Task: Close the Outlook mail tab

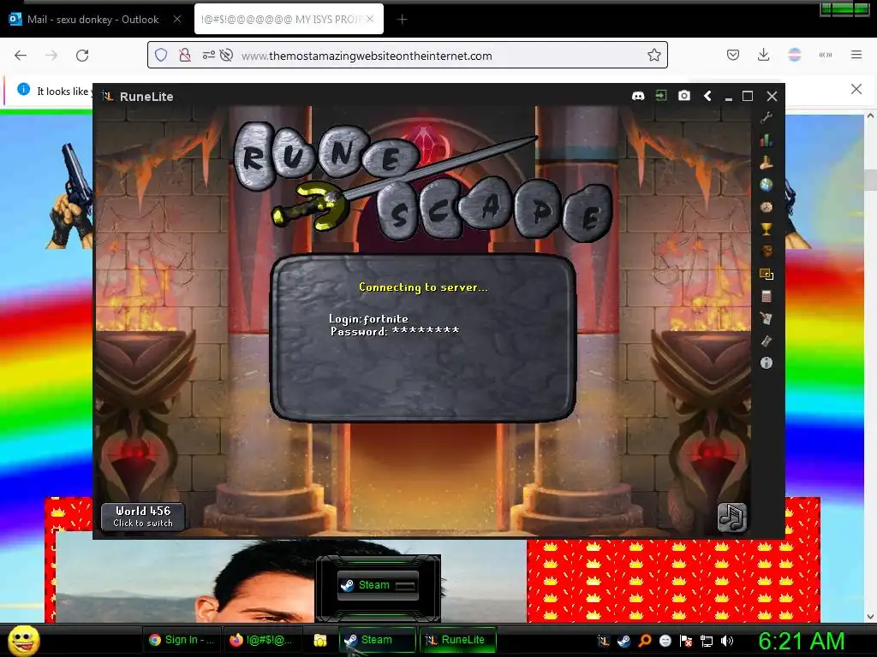Action: (177, 19)
